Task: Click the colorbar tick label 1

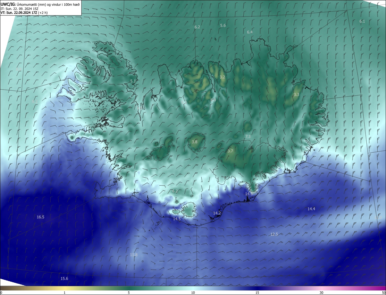Action: (x=65, y=293)
